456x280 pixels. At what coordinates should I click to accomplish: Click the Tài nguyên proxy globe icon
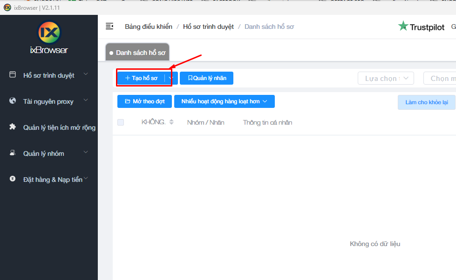pyautogui.click(x=13, y=101)
